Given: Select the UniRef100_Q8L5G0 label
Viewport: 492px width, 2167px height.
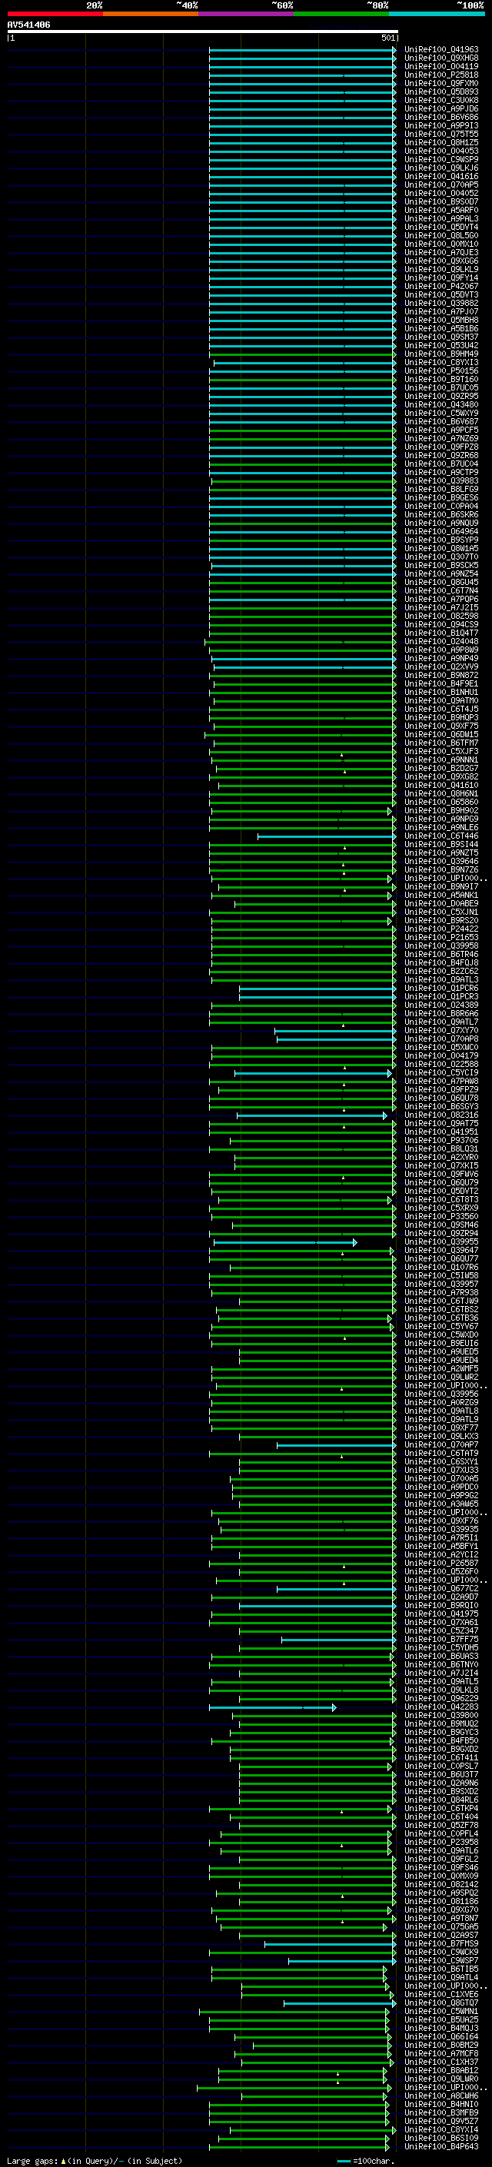Looking at the screenshot, I should pos(440,235).
